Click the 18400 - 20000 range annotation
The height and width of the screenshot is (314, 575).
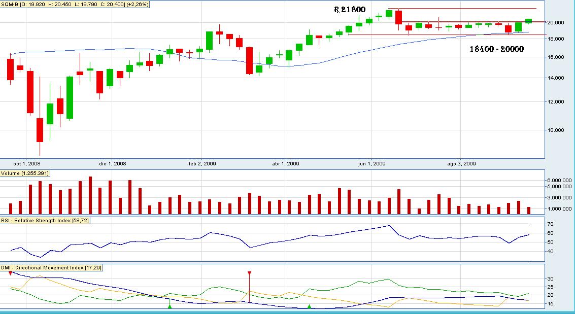pyautogui.click(x=496, y=49)
